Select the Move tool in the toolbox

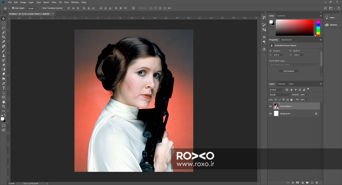[3, 19]
